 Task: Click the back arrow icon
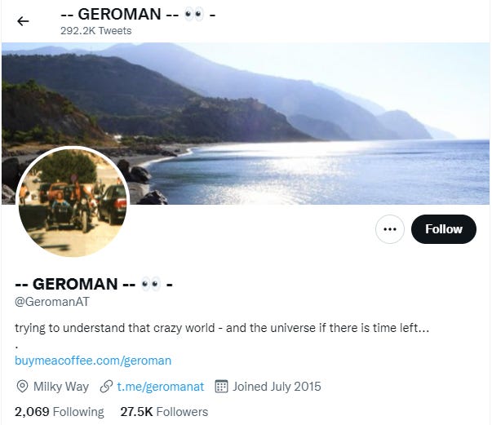23,21
